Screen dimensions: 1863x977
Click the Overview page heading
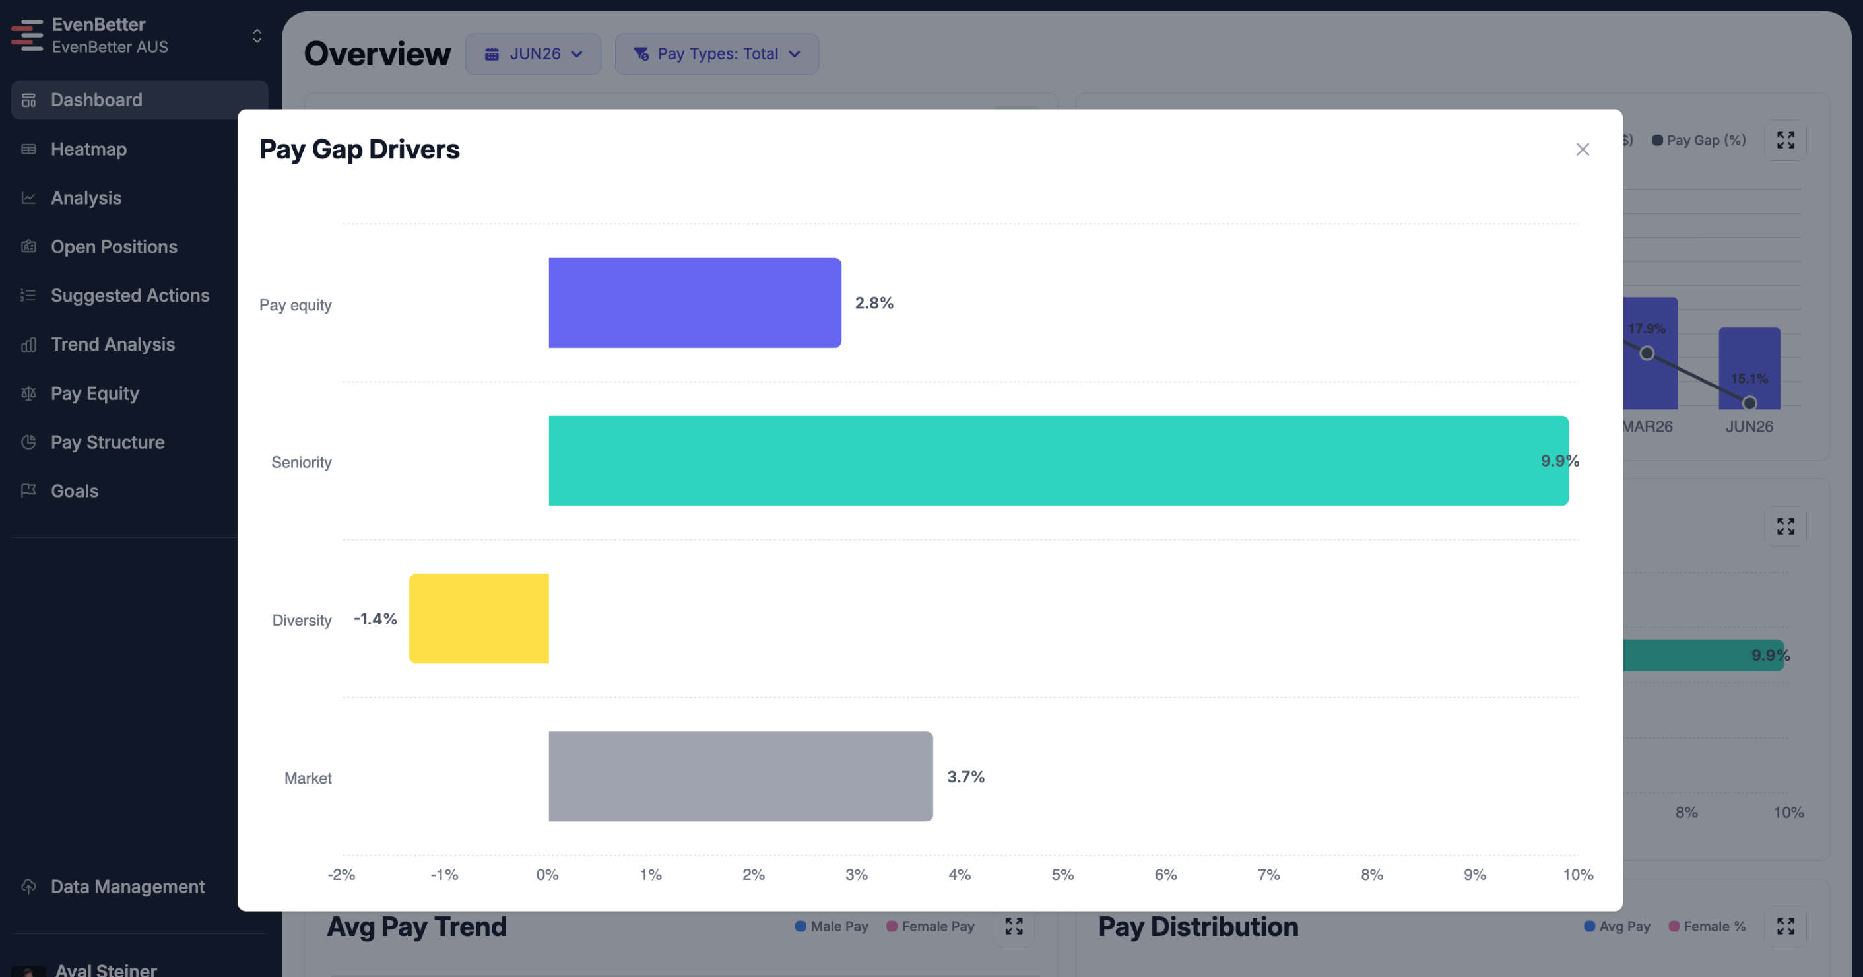point(377,53)
